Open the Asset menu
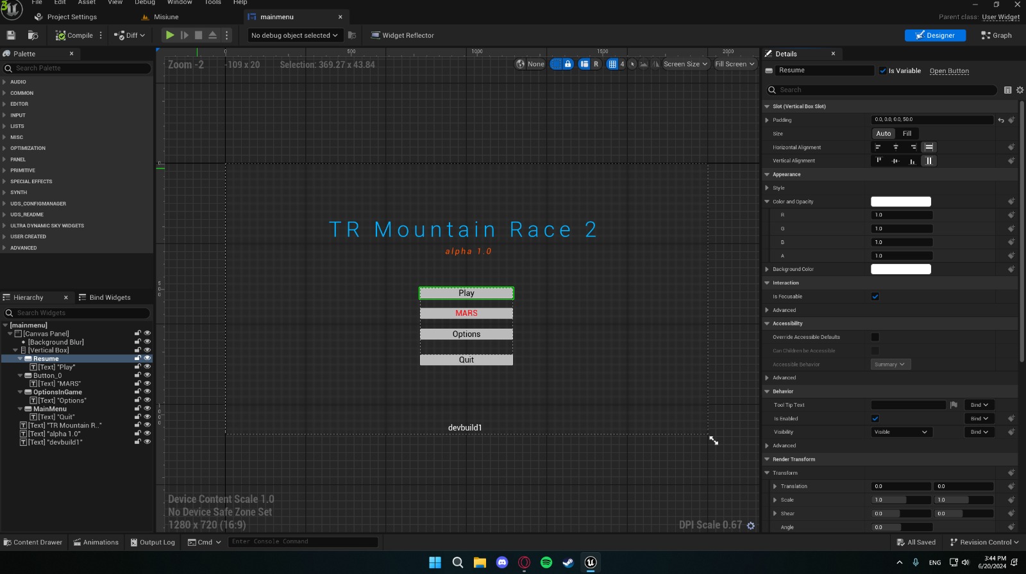1026x574 pixels. (87, 3)
